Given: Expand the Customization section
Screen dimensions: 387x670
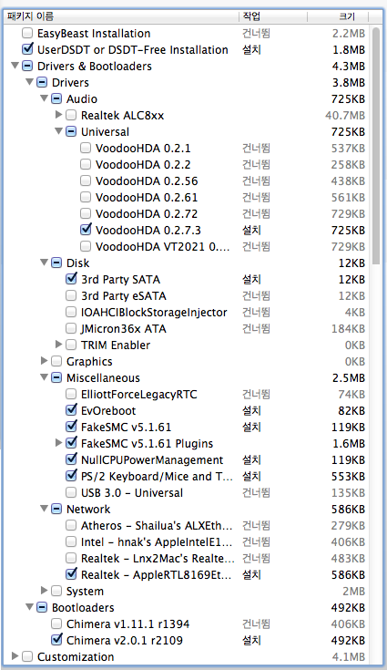Looking at the screenshot, I should [15, 655].
